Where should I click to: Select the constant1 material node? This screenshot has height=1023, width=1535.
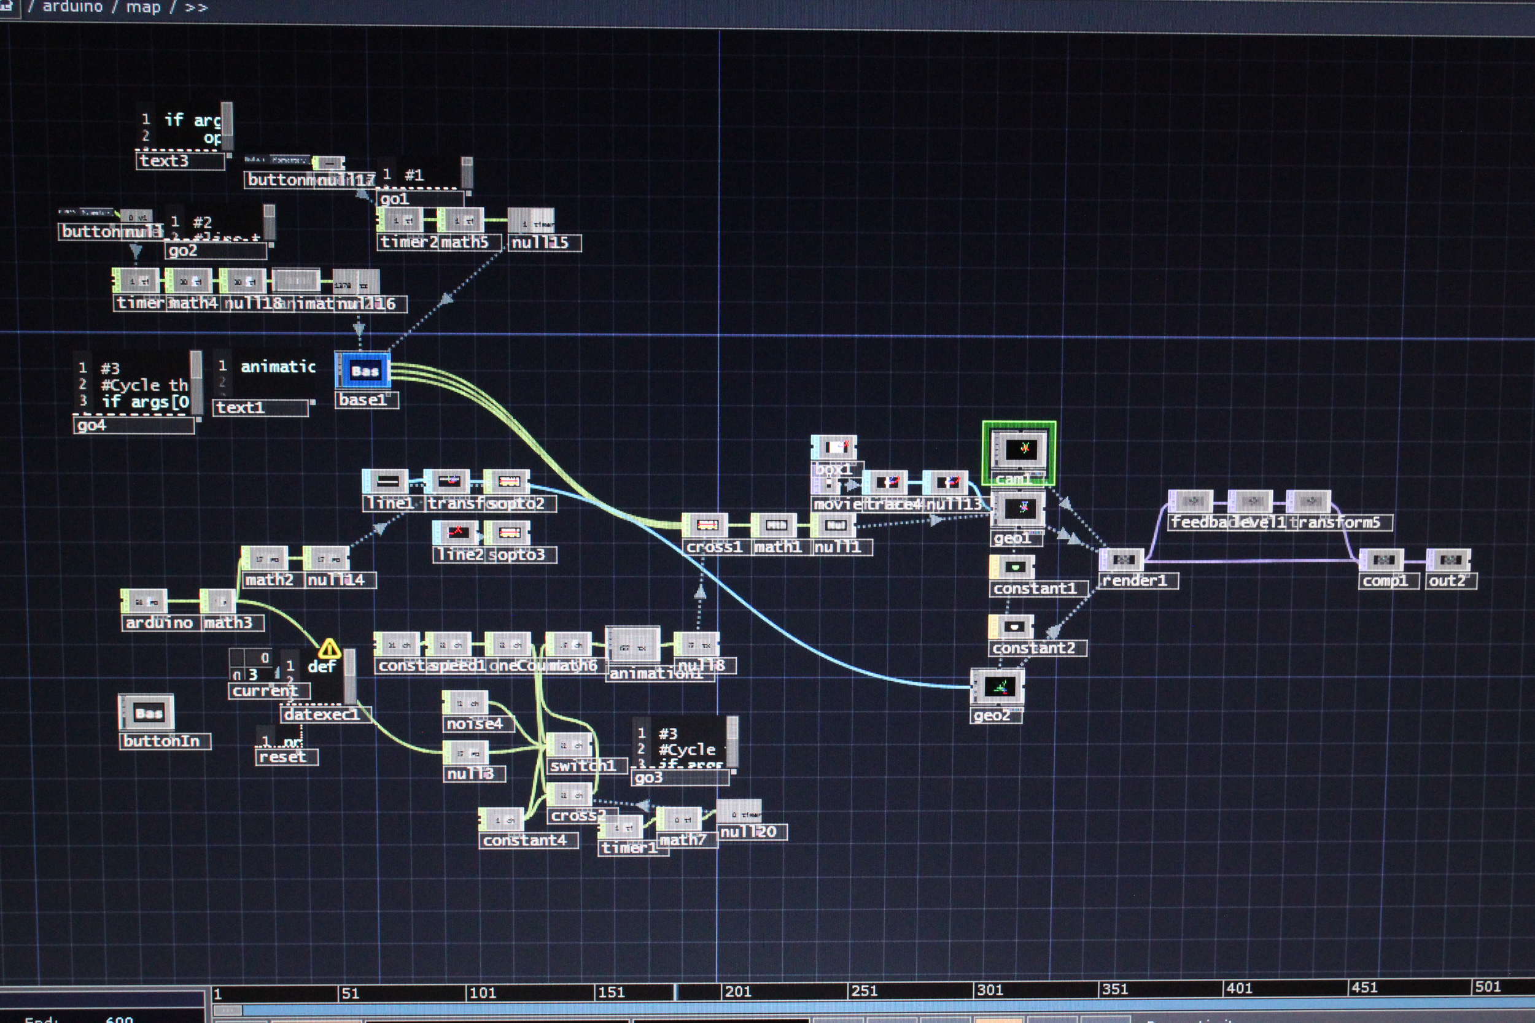coord(1013,567)
